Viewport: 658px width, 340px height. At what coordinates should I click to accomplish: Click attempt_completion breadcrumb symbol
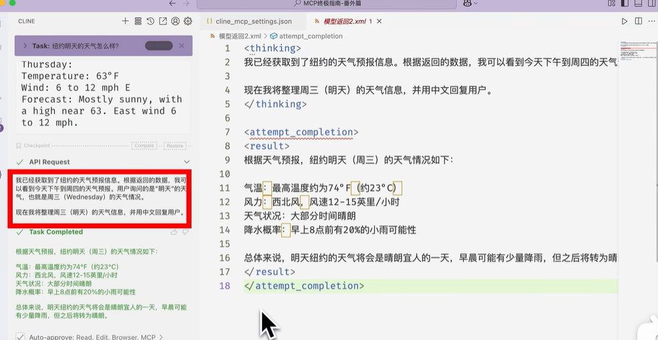pyautogui.click(x=311, y=36)
